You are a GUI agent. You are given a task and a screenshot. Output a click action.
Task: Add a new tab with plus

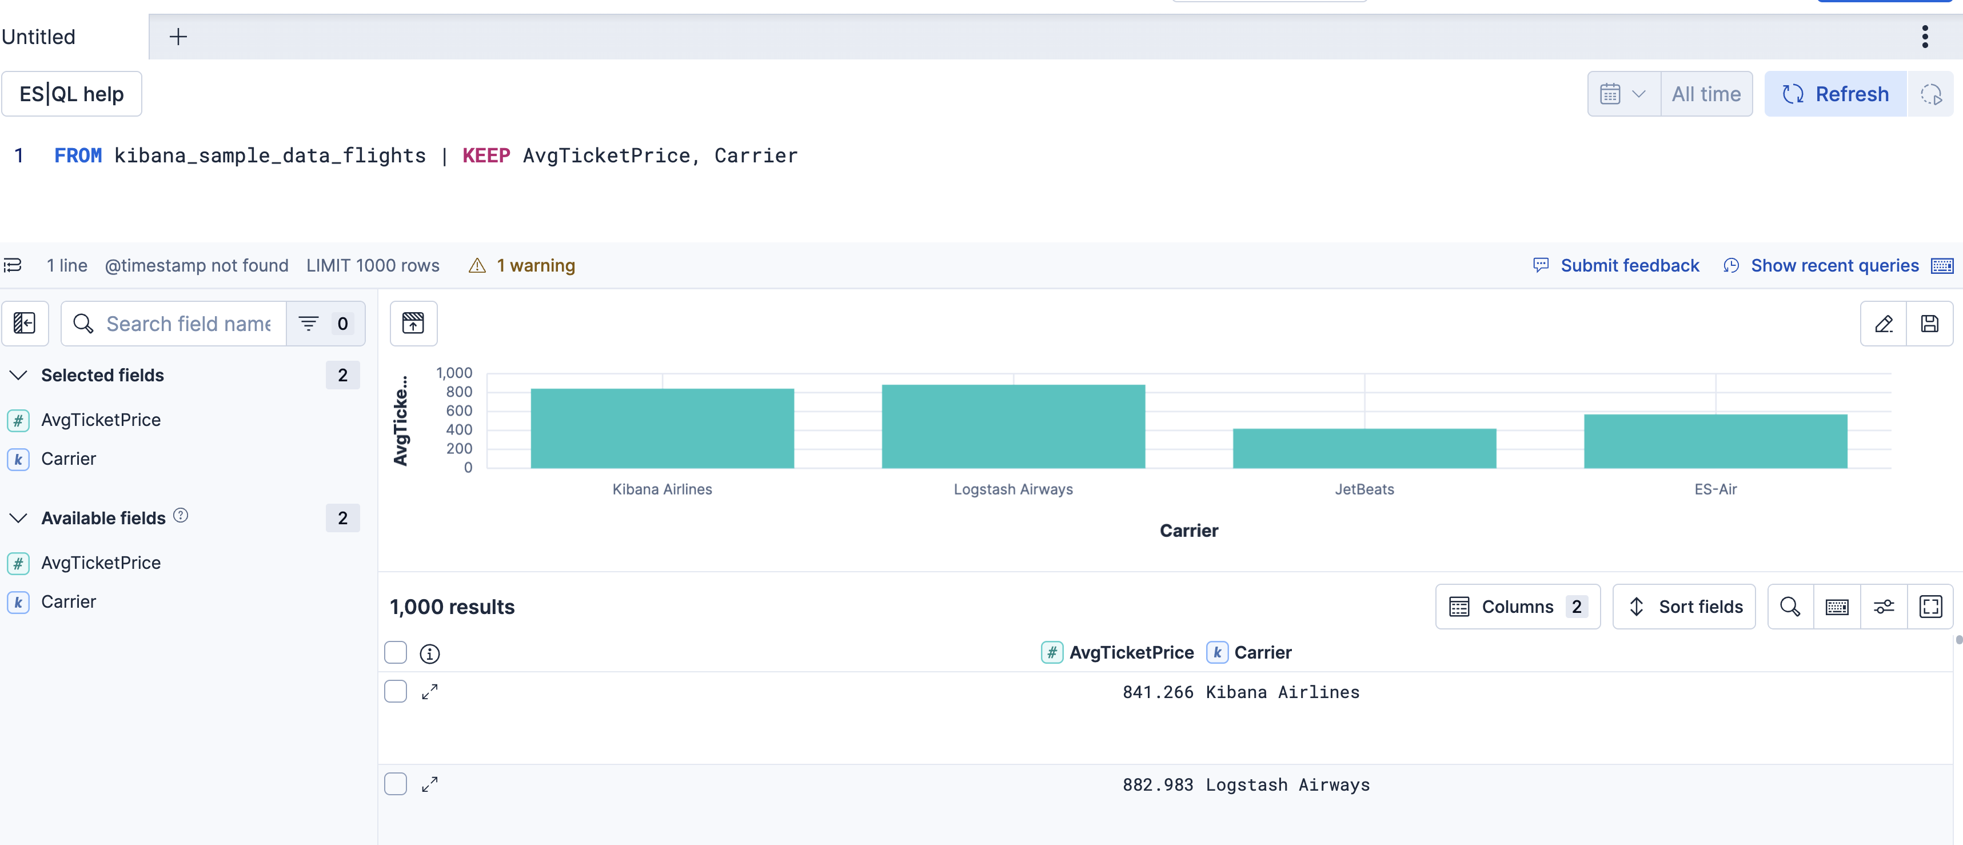click(x=178, y=37)
